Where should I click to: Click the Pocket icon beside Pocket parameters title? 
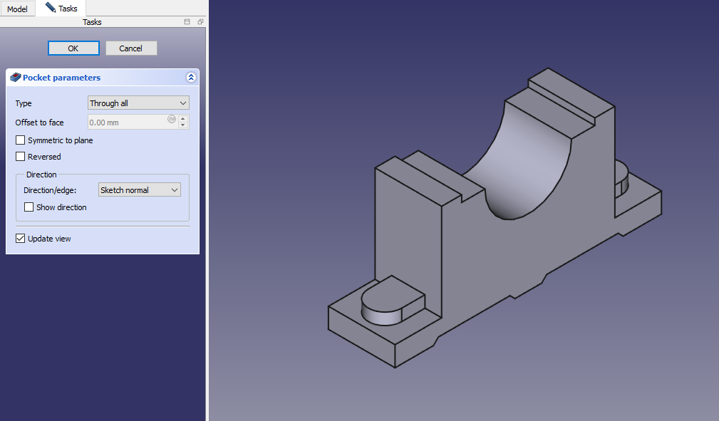15,78
